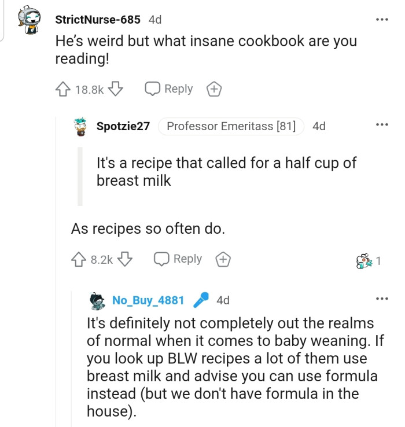Upvote Spotzie27's comment

79,259
